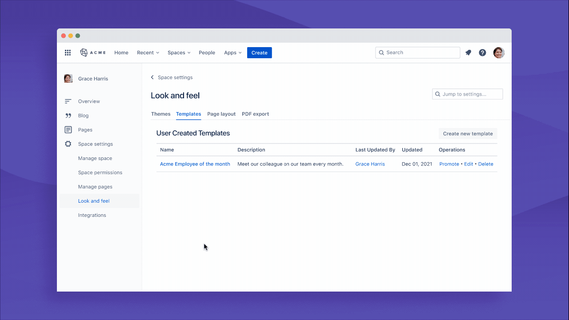Click the green maximize window button
The width and height of the screenshot is (569, 320).
[78, 36]
